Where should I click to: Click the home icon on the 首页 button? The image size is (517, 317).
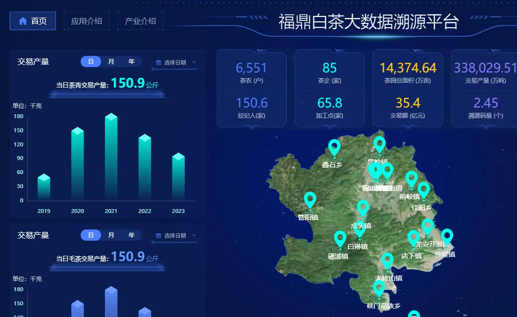coord(22,21)
